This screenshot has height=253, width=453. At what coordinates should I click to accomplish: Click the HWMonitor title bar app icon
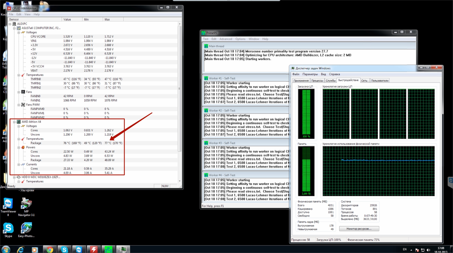[9, 8]
